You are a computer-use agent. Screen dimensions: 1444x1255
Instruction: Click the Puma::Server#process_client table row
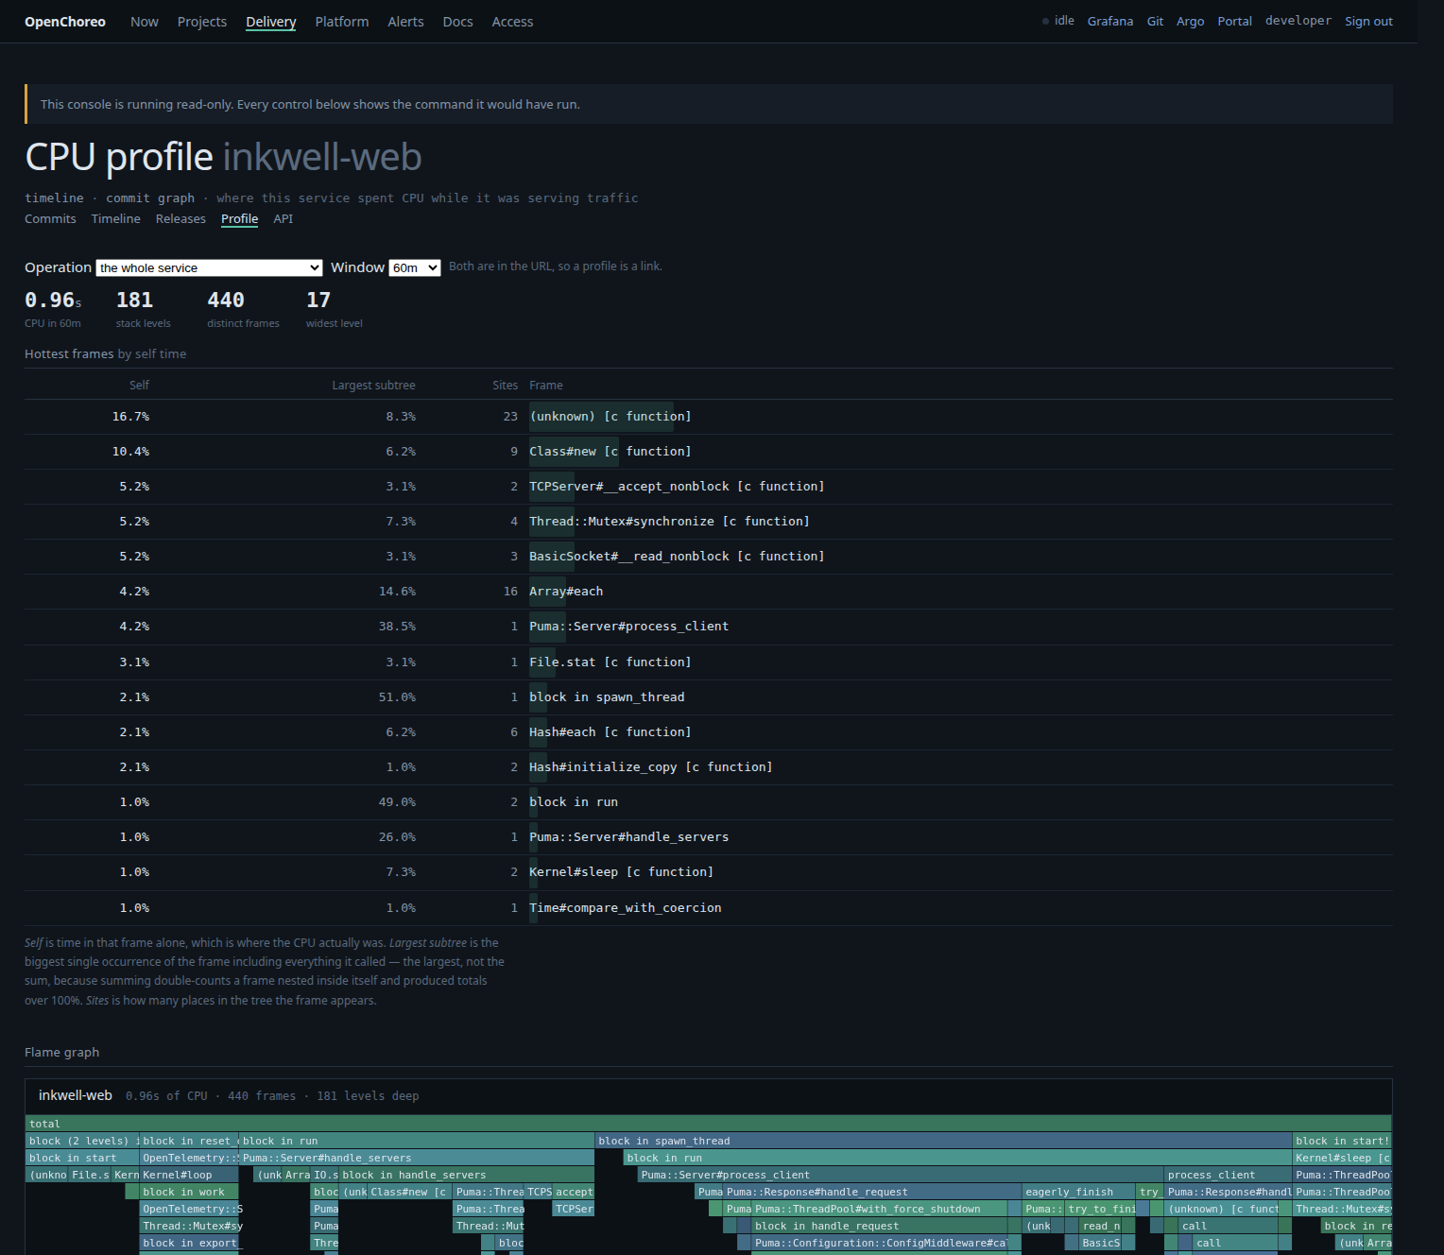709,627
